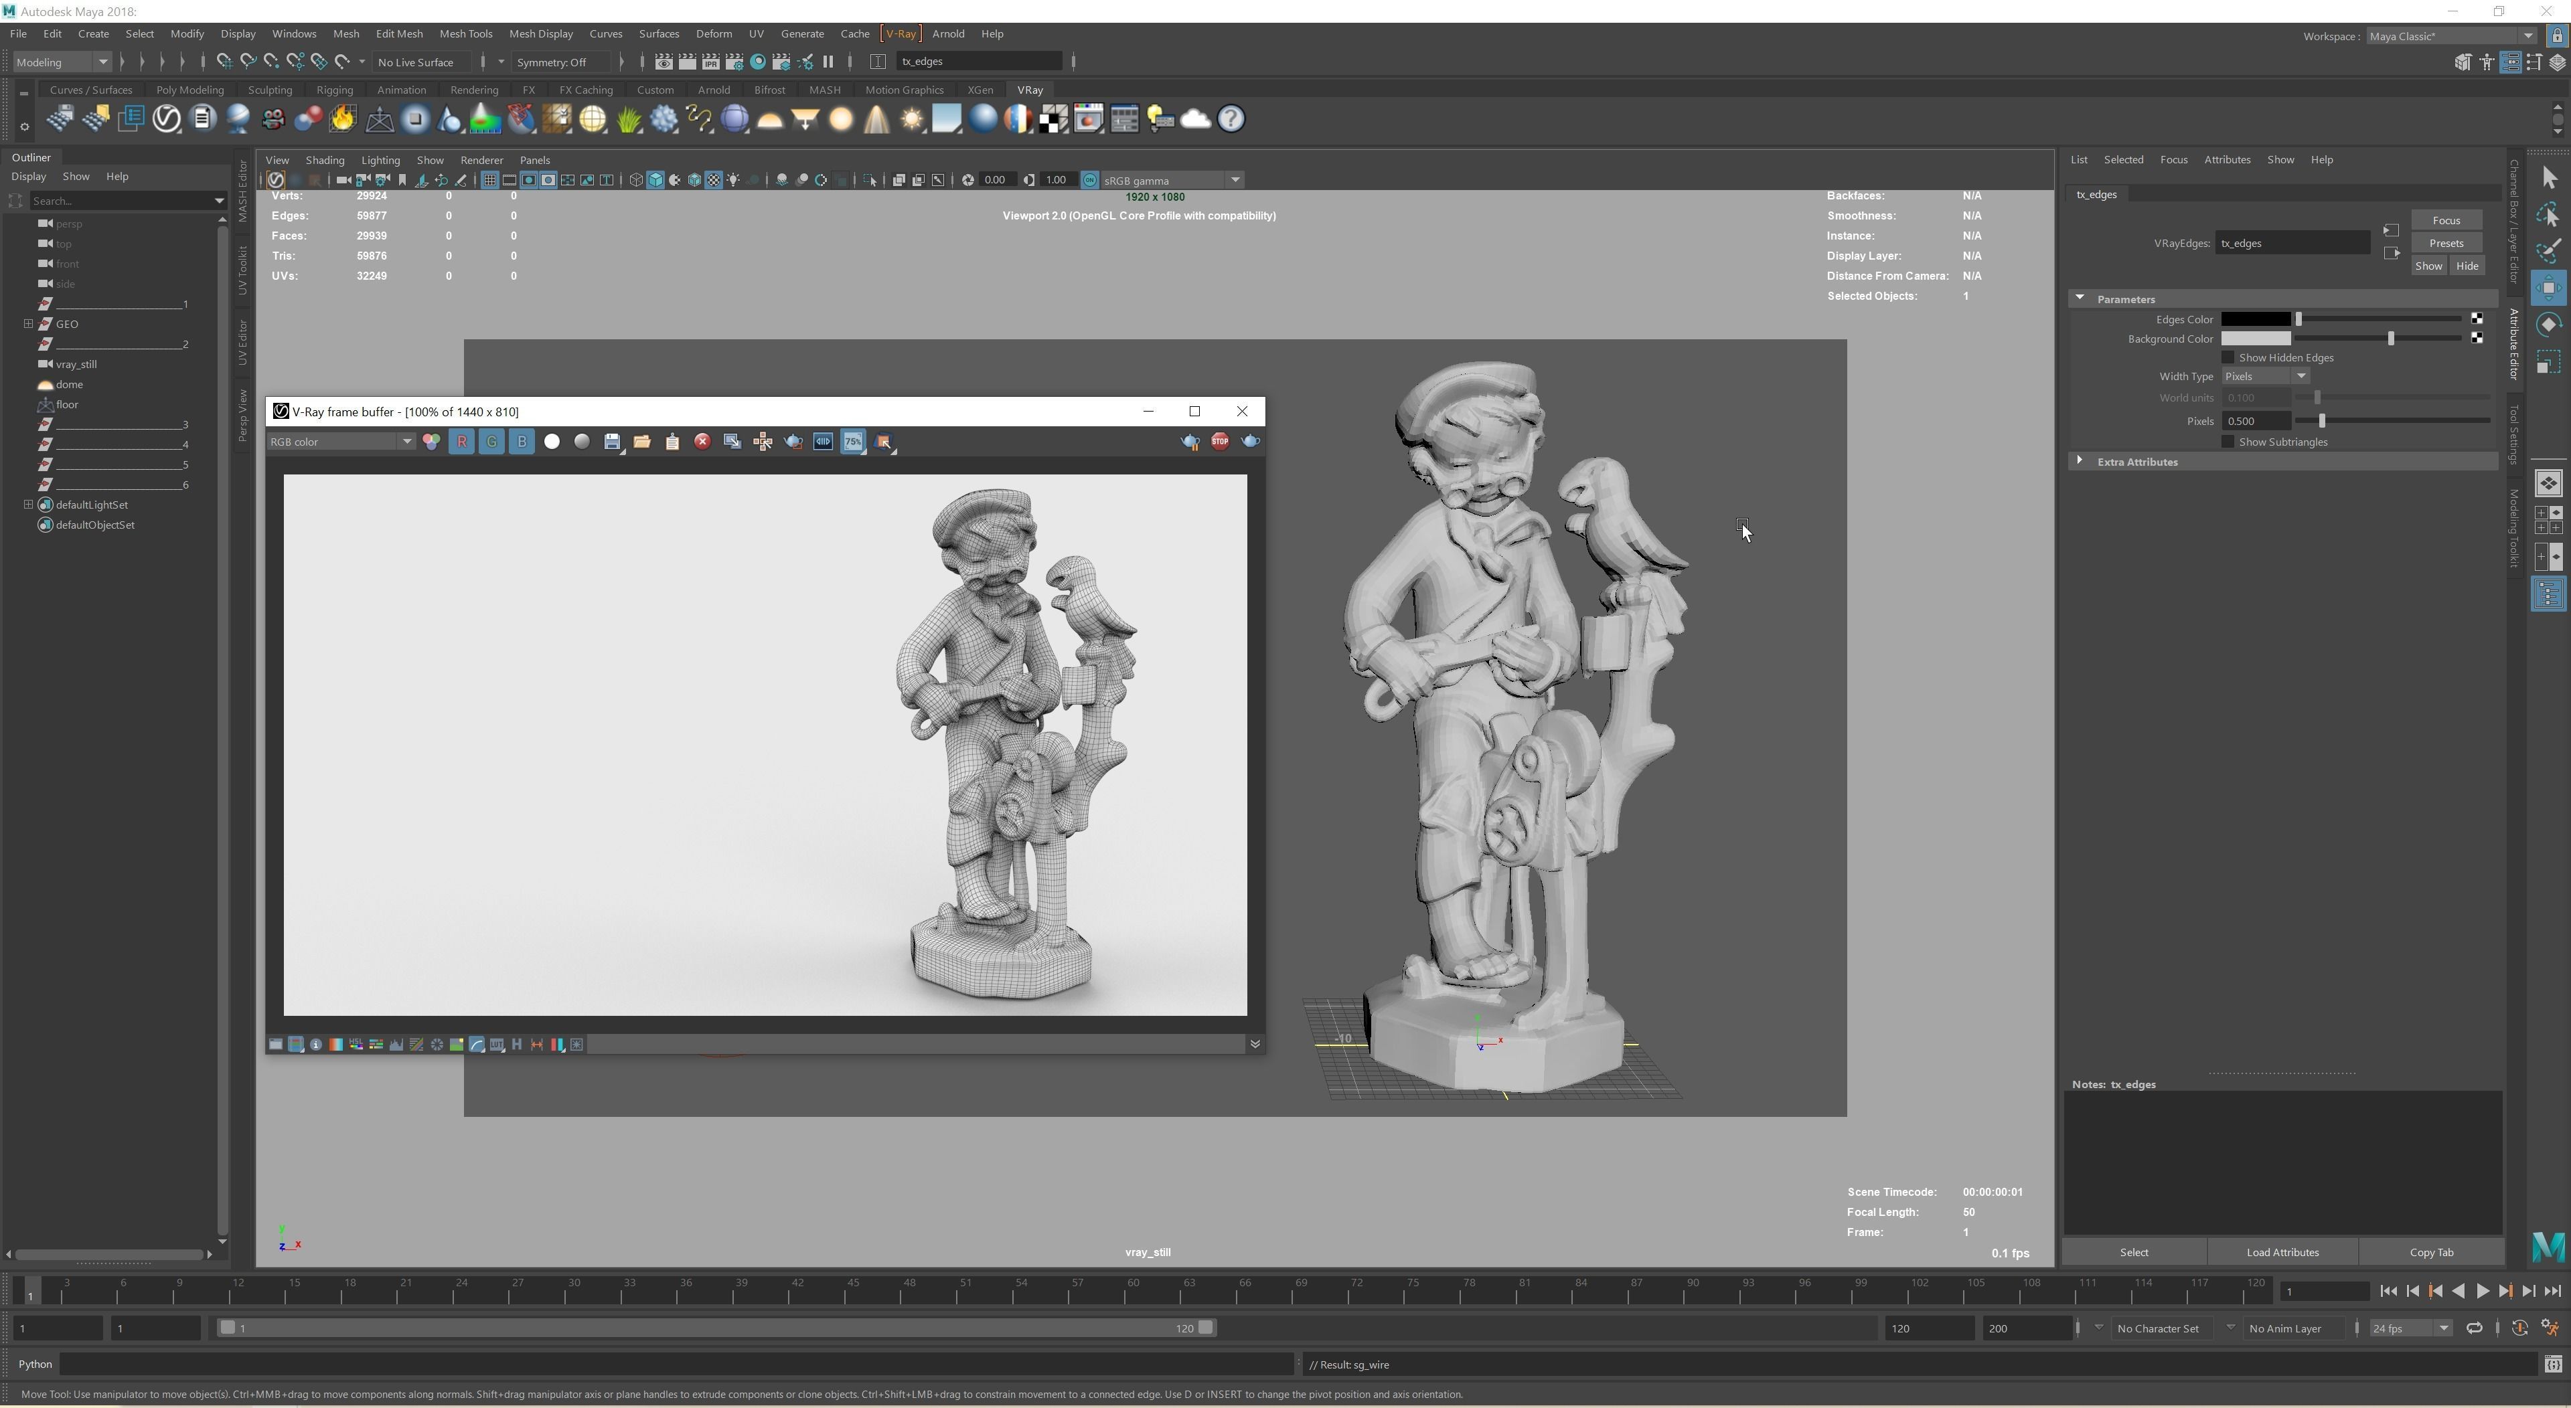Click the Focus button in Attribute Editor
2571x1408 pixels.
tap(2445, 221)
